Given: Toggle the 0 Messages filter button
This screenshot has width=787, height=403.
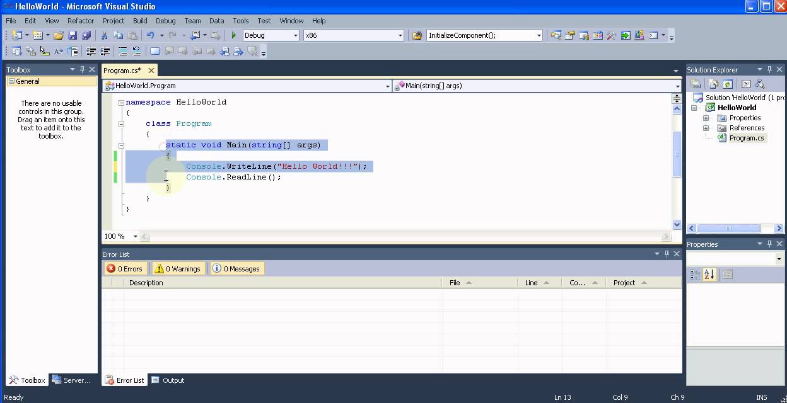Looking at the screenshot, I should pos(236,268).
